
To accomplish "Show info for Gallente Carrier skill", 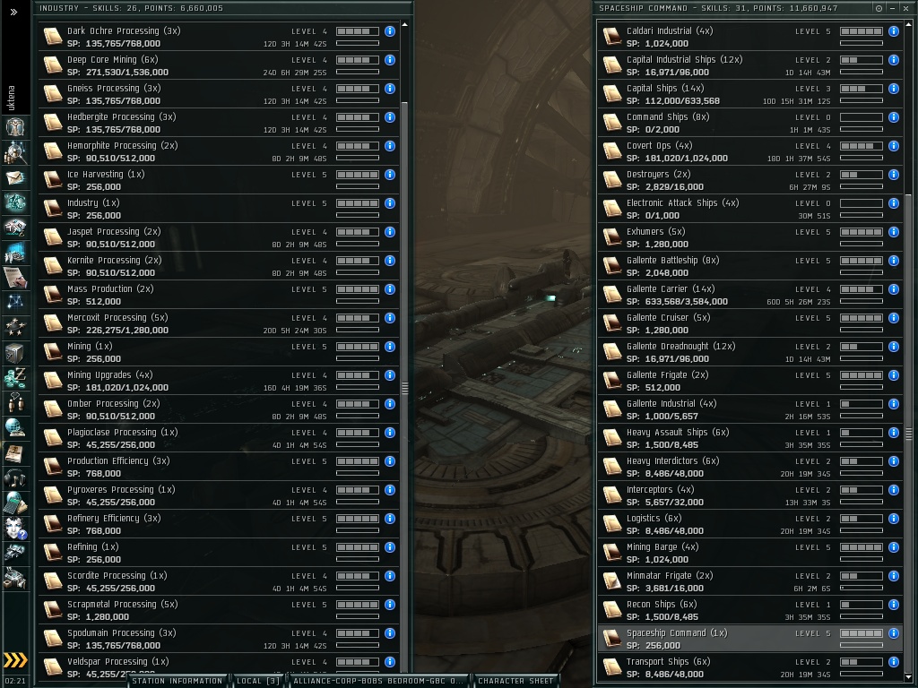I will [894, 289].
